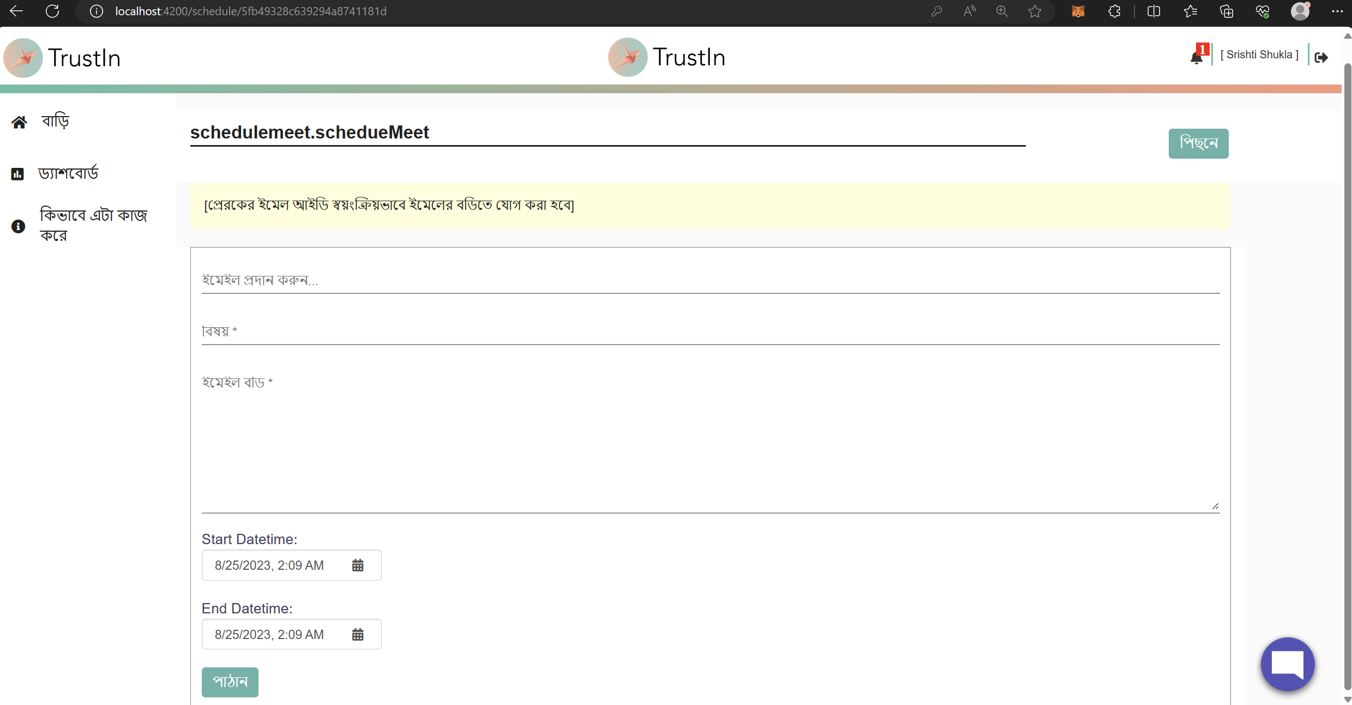Click the logout icon next to username
1352x705 pixels.
1321,57
